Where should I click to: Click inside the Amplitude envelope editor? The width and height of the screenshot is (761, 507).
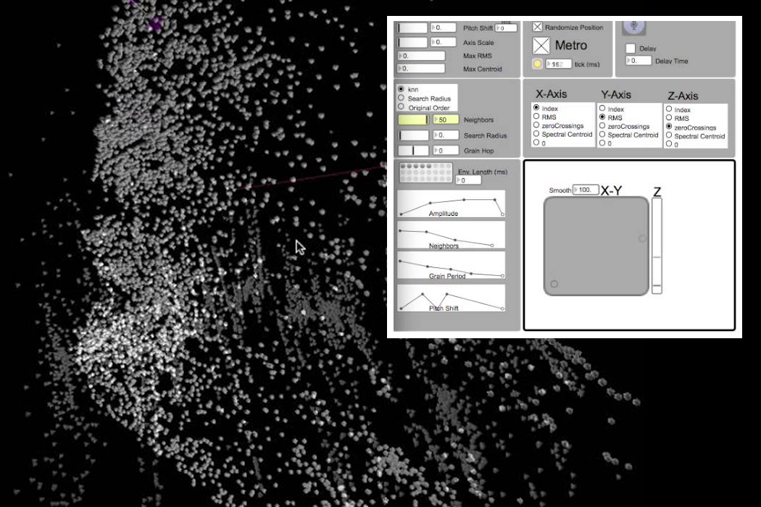pyautogui.click(x=449, y=204)
